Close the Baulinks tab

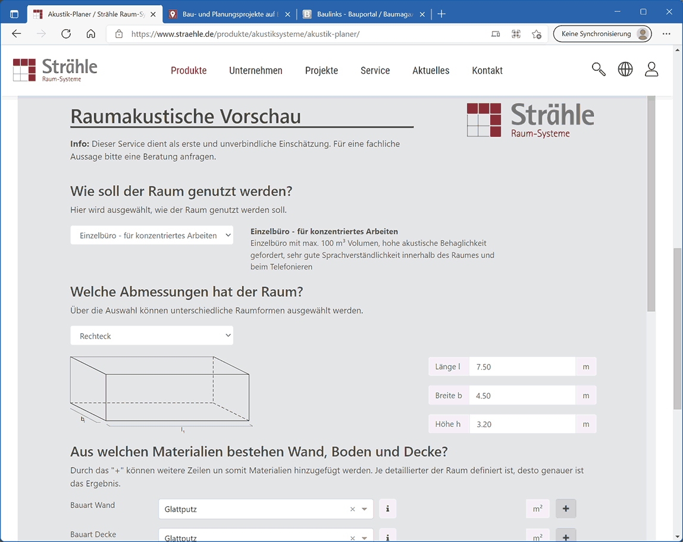[422, 14]
